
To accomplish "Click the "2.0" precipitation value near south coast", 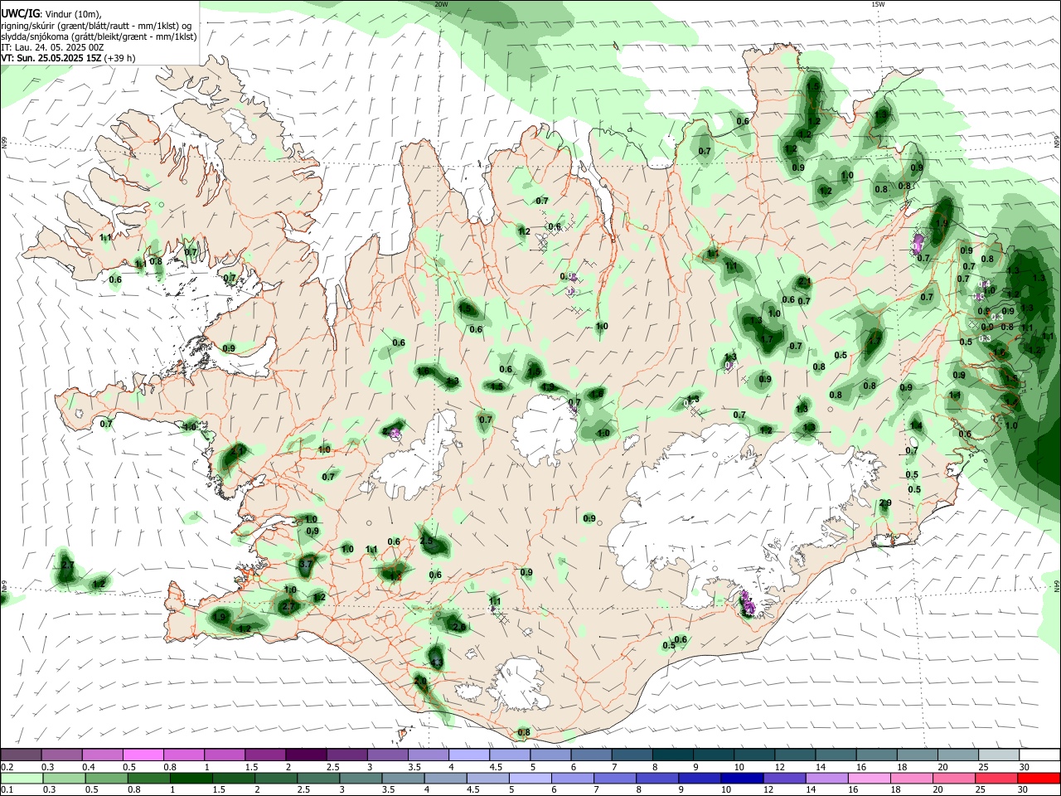I will click(x=420, y=681).
